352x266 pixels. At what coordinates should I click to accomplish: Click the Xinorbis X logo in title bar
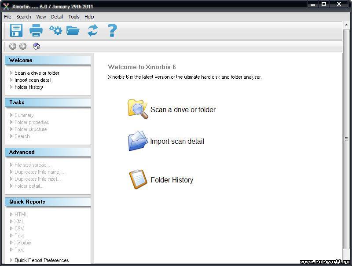click(6, 7)
